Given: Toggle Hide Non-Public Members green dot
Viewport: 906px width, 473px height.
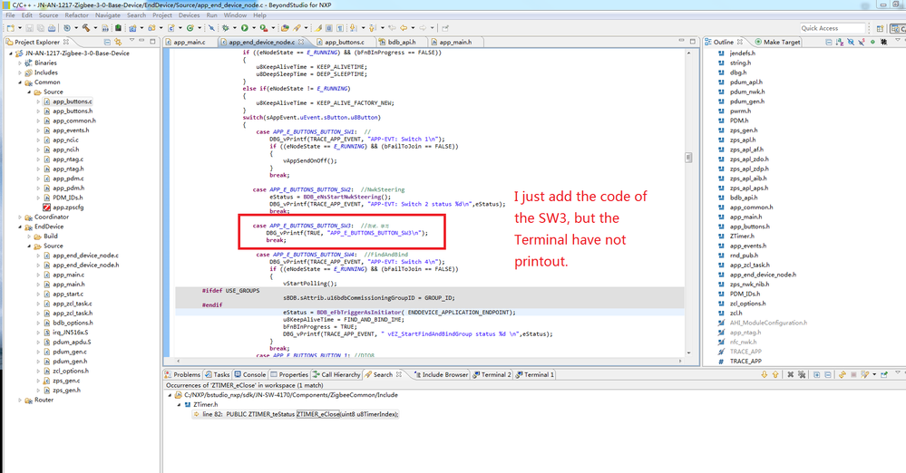Looking at the screenshot, I should tap(872, 43).
